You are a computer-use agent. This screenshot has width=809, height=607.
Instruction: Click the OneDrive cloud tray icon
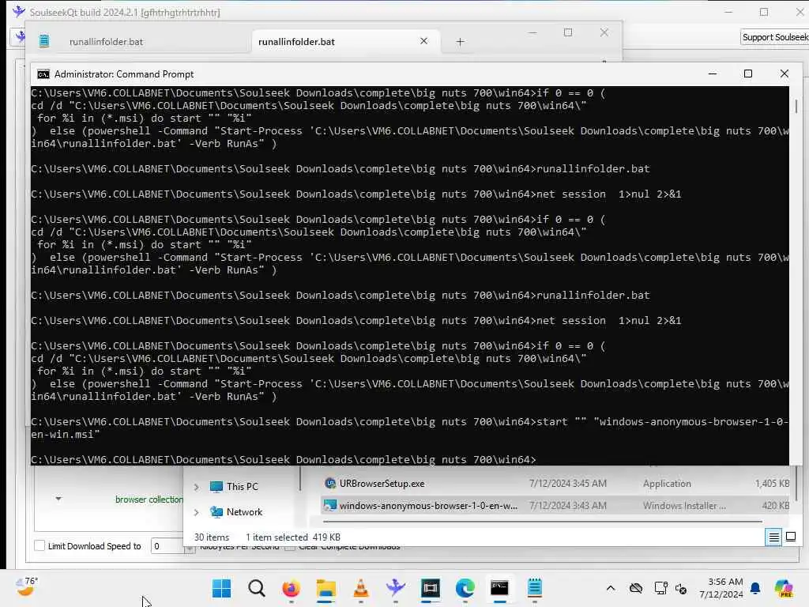pos(636,588)
